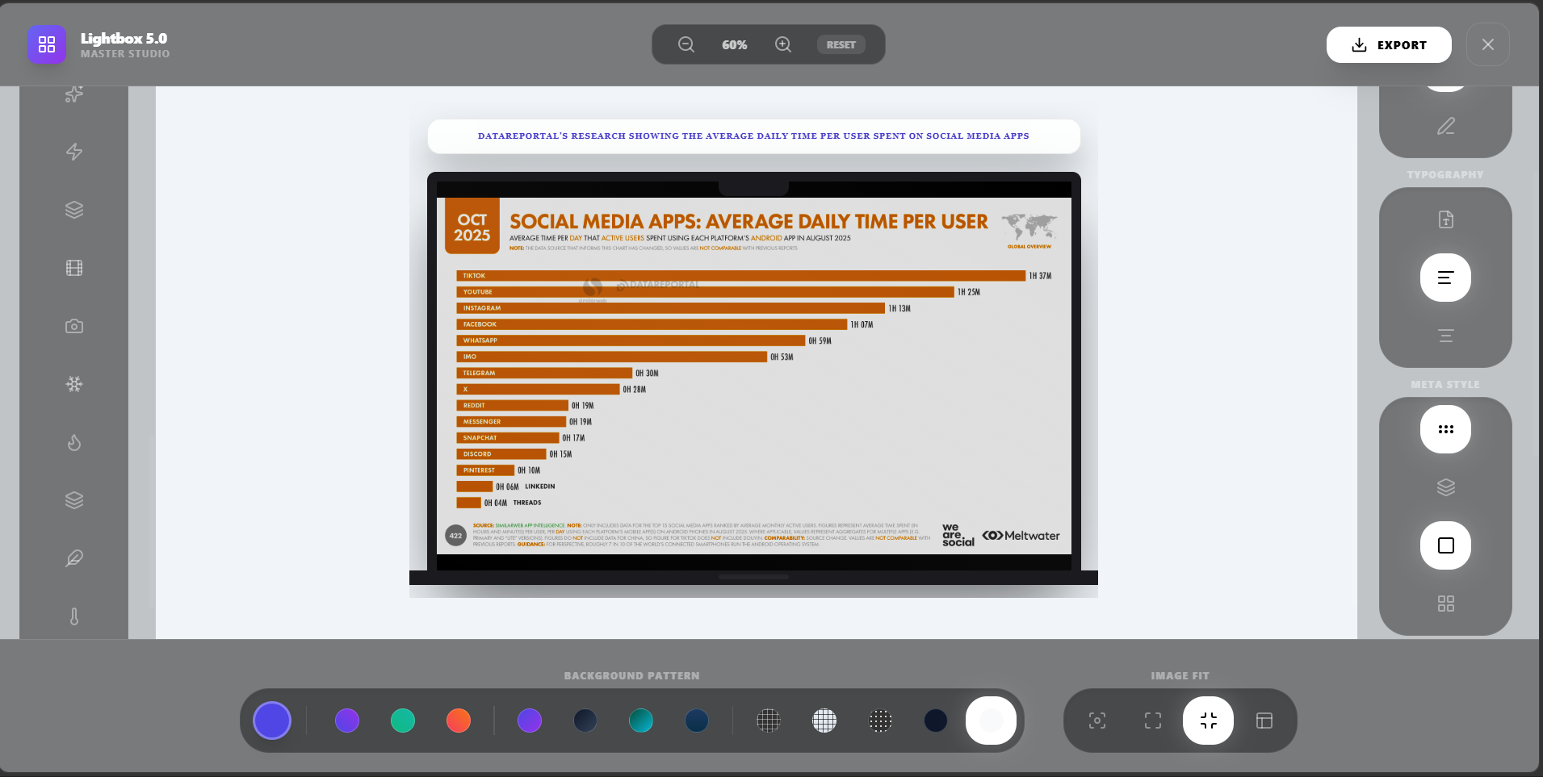Select the text document icon under Typography

[1445, 219]
